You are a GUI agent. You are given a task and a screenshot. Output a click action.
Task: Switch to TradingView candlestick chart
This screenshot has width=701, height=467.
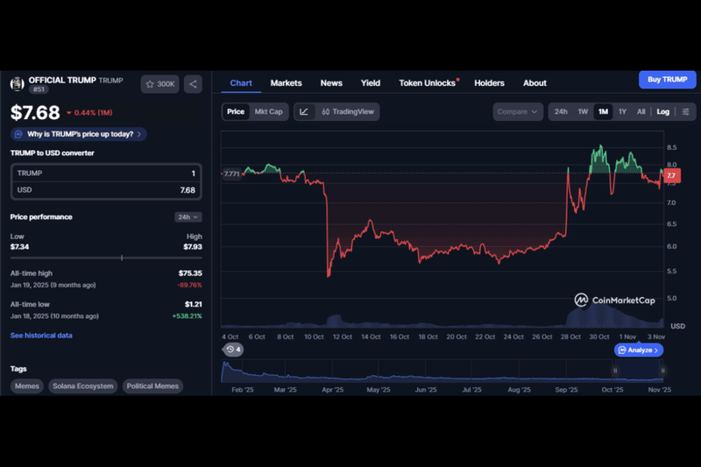coord(348,111)
